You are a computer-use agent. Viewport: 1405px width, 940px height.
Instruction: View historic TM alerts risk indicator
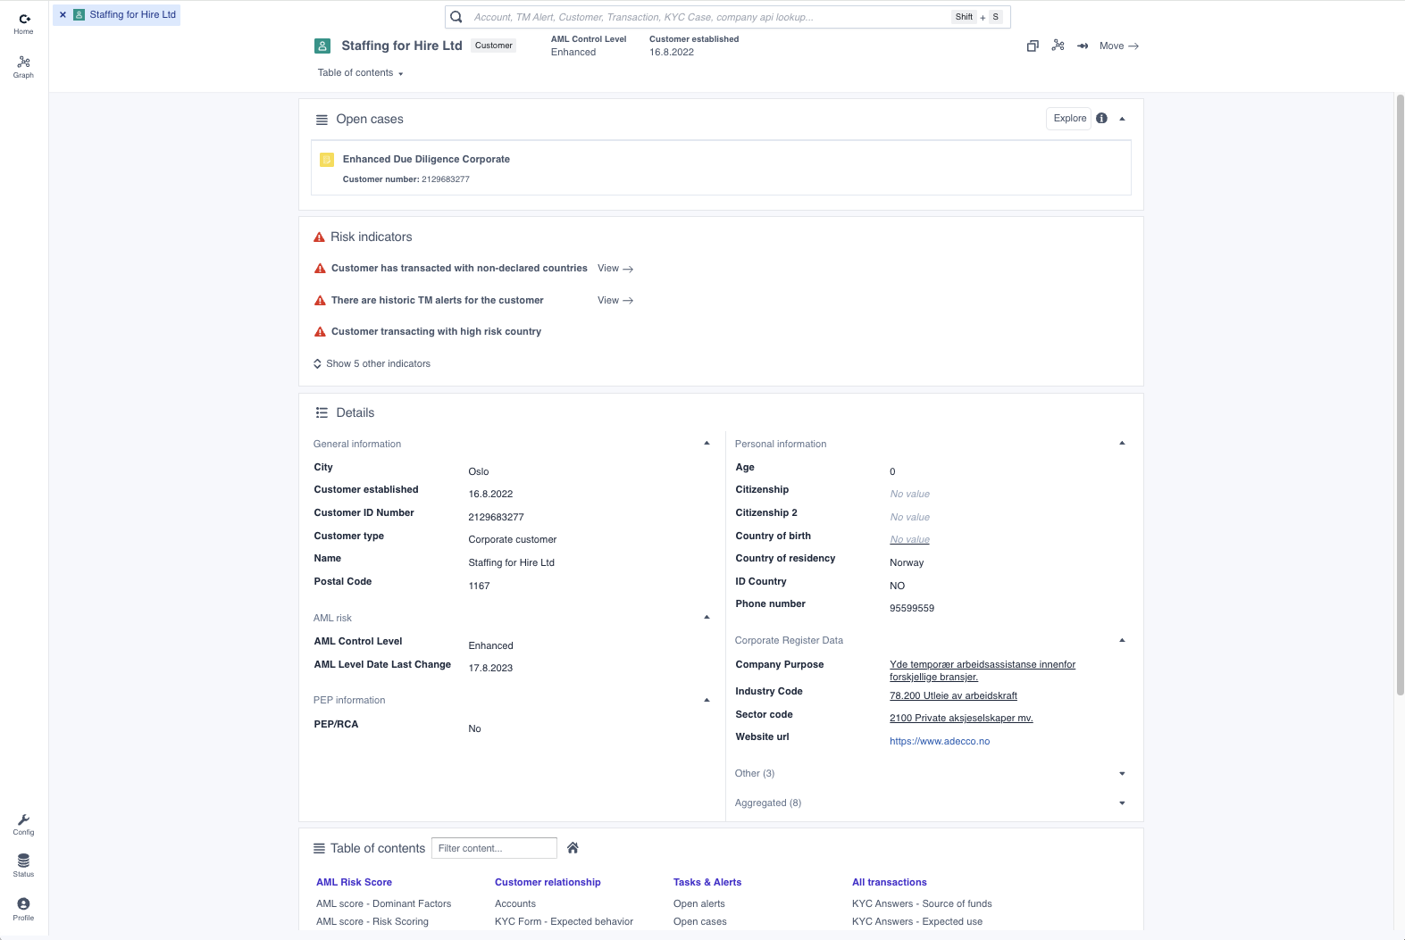(x=615, y=301)
